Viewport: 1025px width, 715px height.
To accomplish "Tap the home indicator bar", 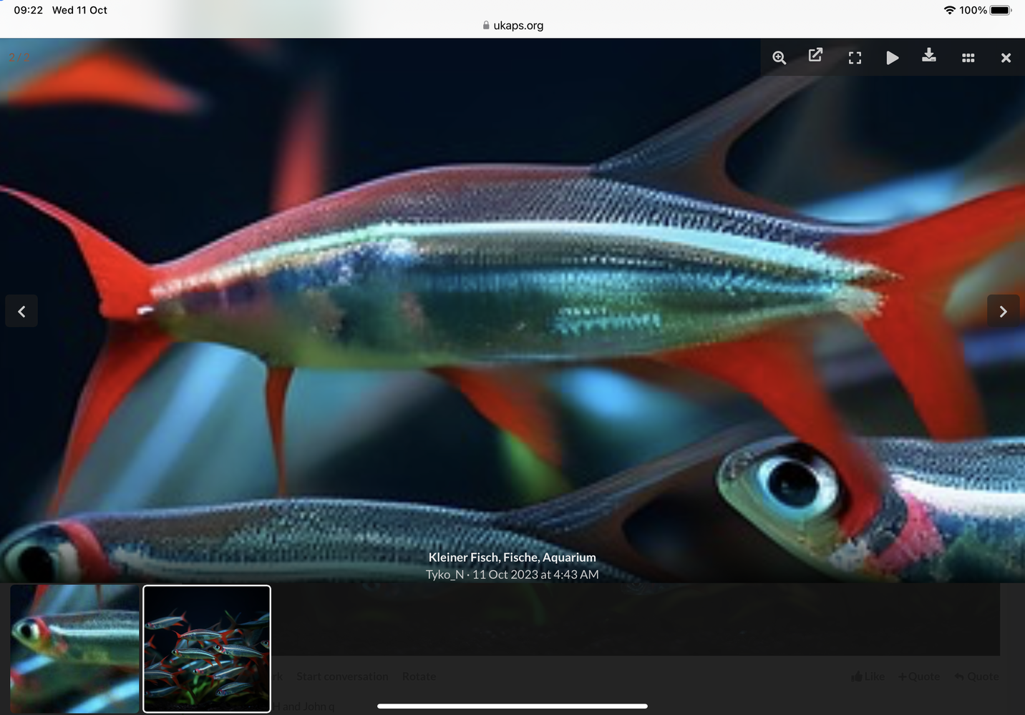I will [x=512, y=706].
